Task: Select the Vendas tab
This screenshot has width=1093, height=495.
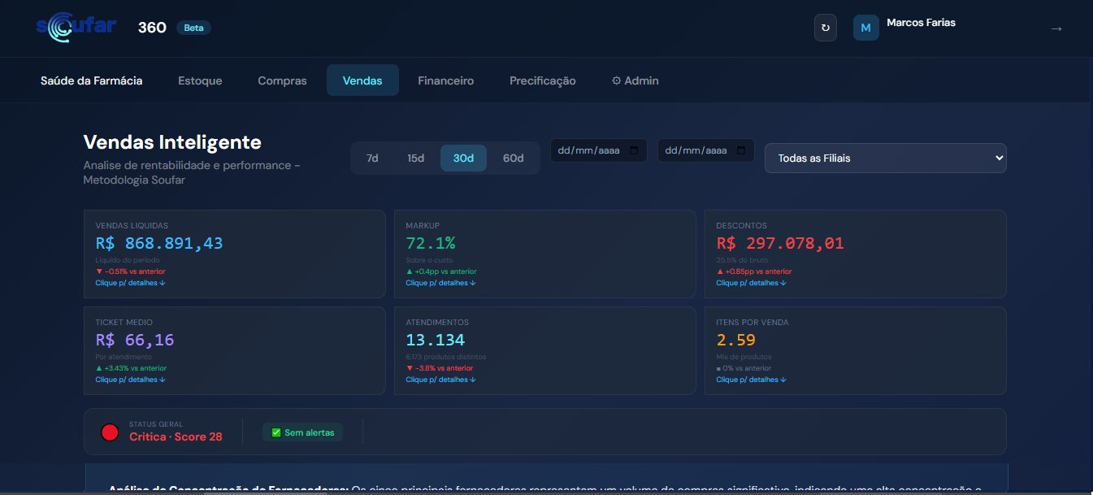Action: pyautogui.click(x=362, y=80)
